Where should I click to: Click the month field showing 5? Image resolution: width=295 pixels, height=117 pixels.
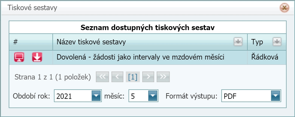click(143, 96)
